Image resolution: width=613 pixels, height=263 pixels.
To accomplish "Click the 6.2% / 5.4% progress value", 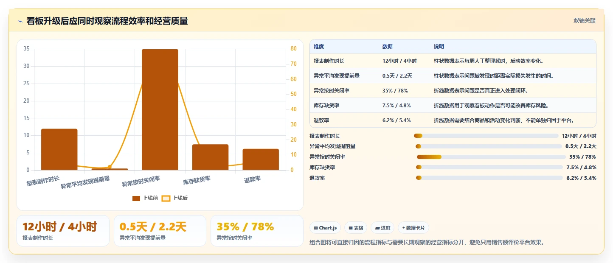I will 581,178.
